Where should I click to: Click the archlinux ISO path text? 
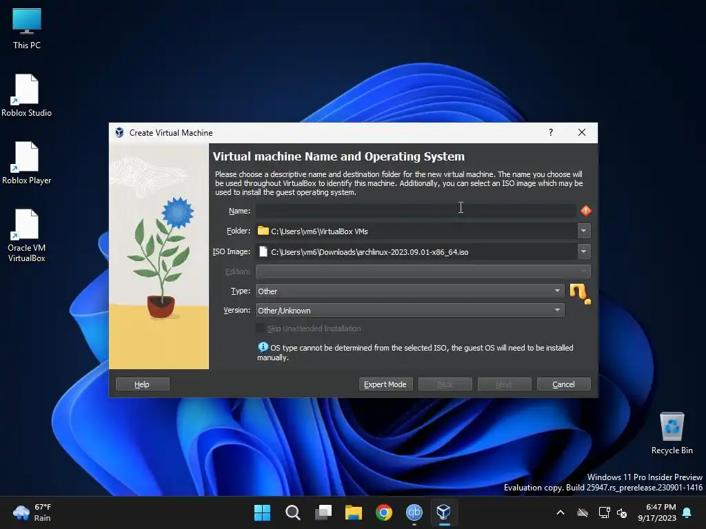point(370,252)
